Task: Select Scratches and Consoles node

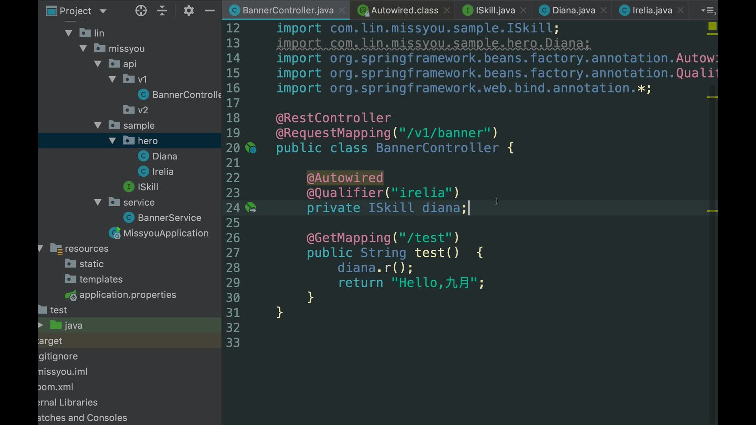Action: click(x=82, y=418)
